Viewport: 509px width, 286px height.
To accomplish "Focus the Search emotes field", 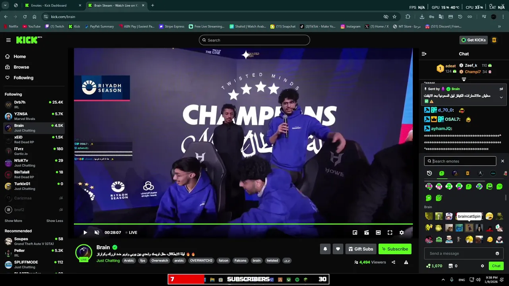I will point(460,161).
